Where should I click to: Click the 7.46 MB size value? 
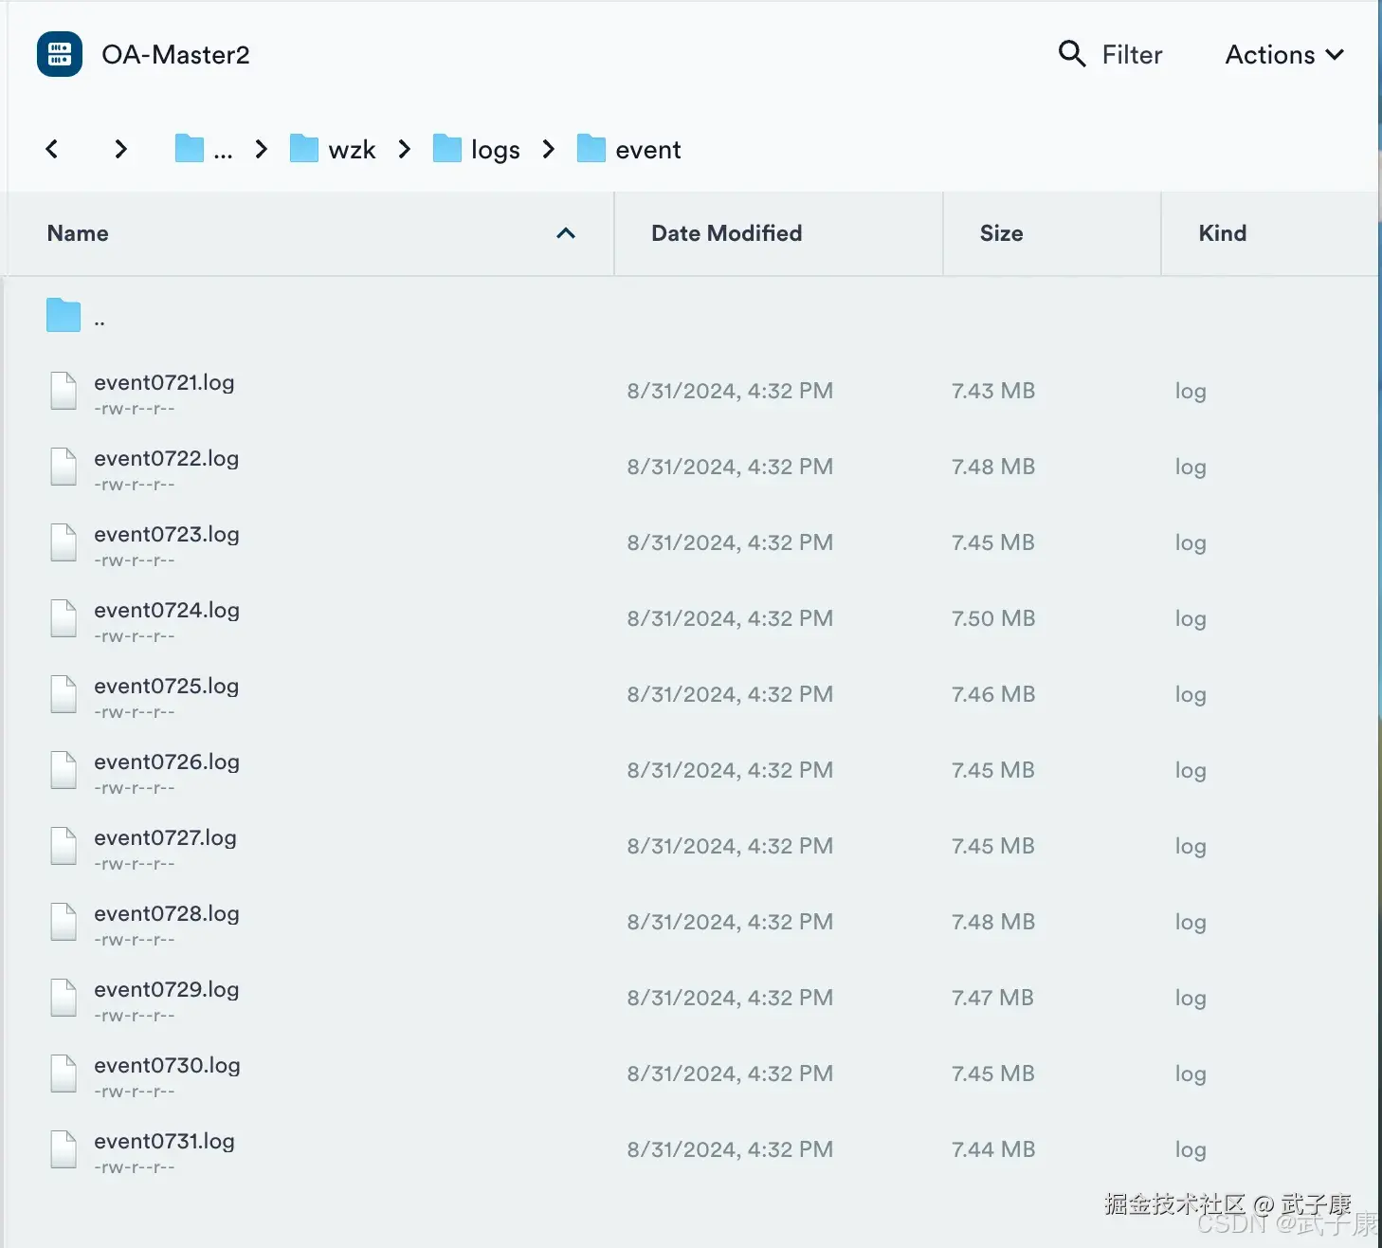(x=992, y=694)
